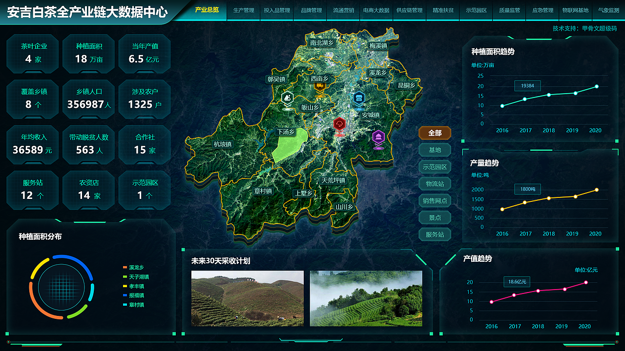Show 销售网点 on the map
This screenshot has width=625, height=351.
(x=435, y=201)
